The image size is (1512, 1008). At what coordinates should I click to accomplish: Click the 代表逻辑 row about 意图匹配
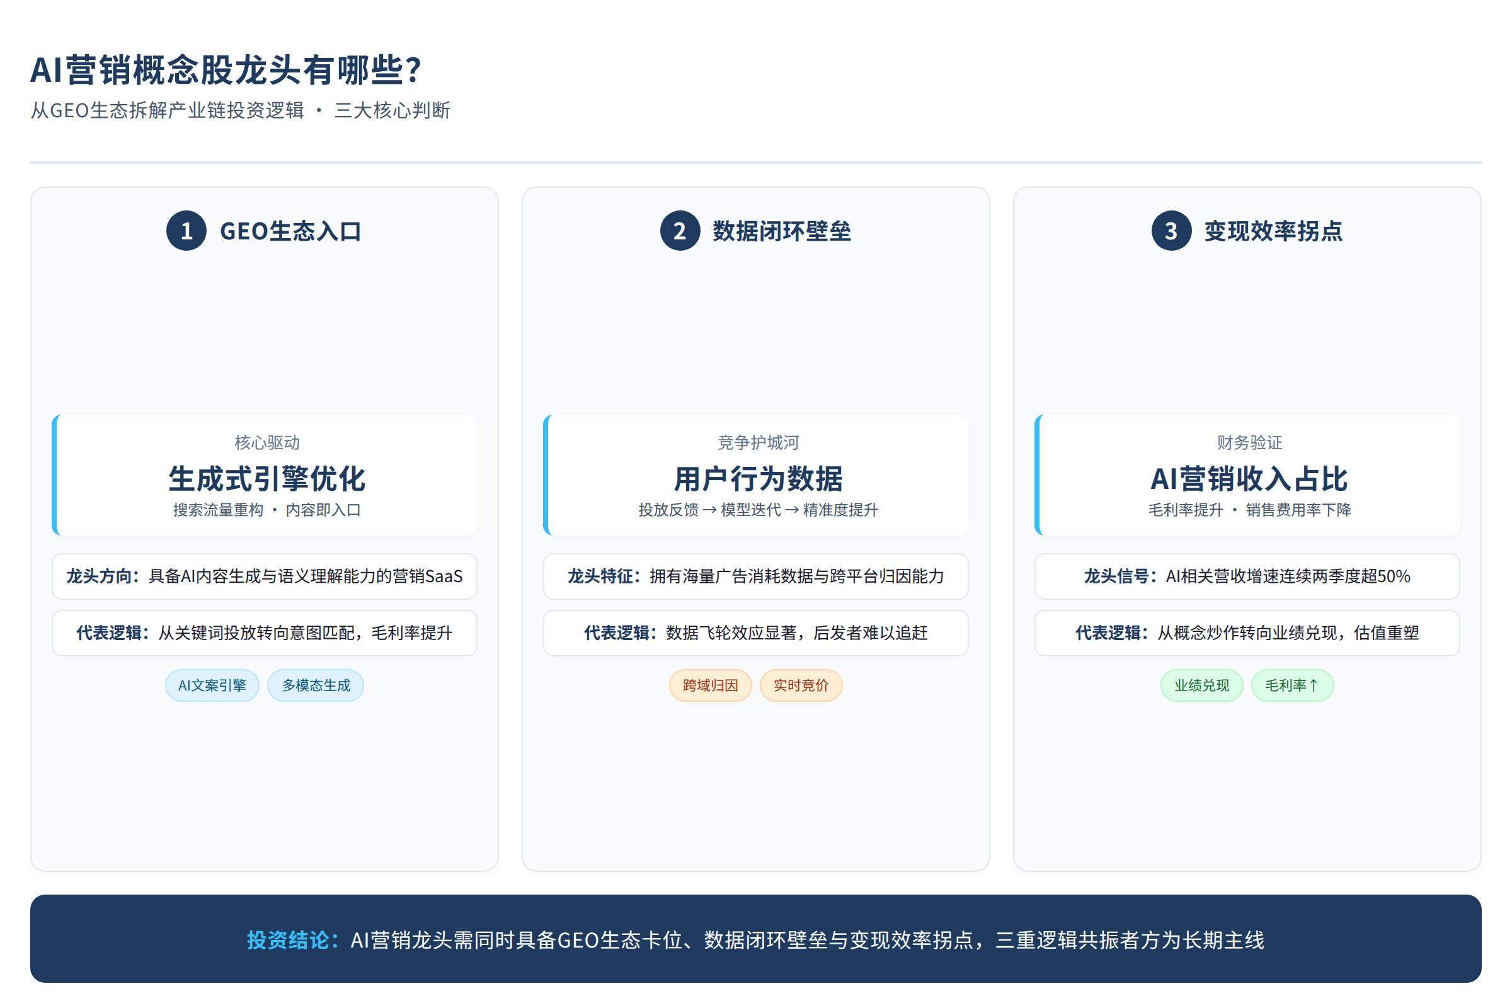pos(264,633)
